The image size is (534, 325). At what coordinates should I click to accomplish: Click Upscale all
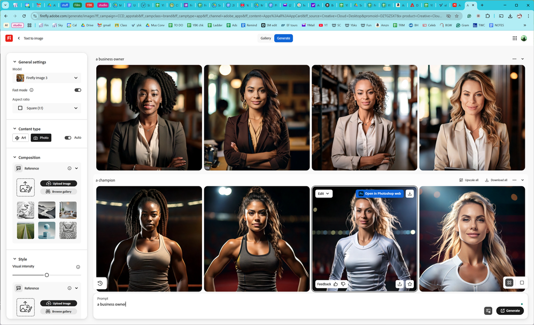[x=469, y=180]
